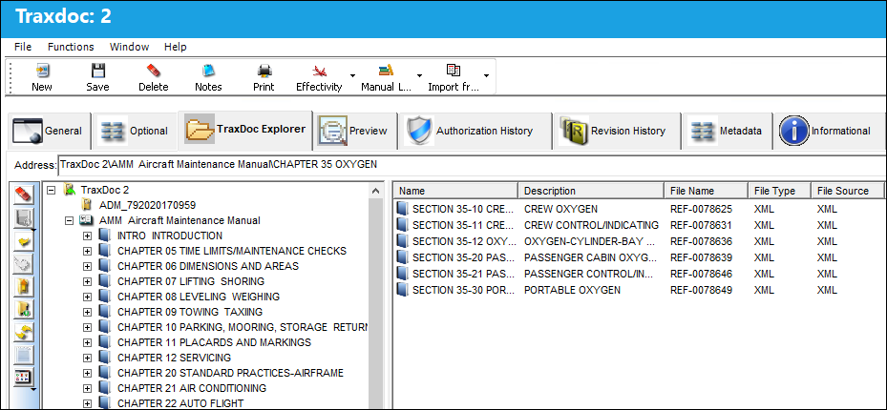Screen dimensions: 887x410
Task: Click the New icon in the top toolbar
Action: point(42,71)
